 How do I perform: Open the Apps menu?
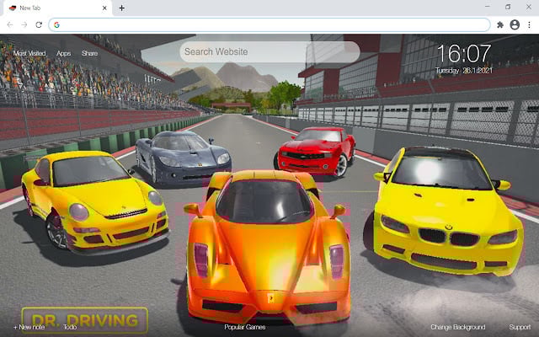point(64,53)
